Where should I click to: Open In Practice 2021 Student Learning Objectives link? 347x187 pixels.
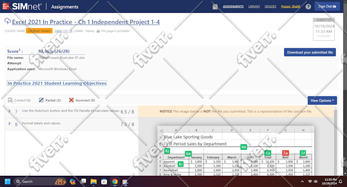(x=57, y=83)
